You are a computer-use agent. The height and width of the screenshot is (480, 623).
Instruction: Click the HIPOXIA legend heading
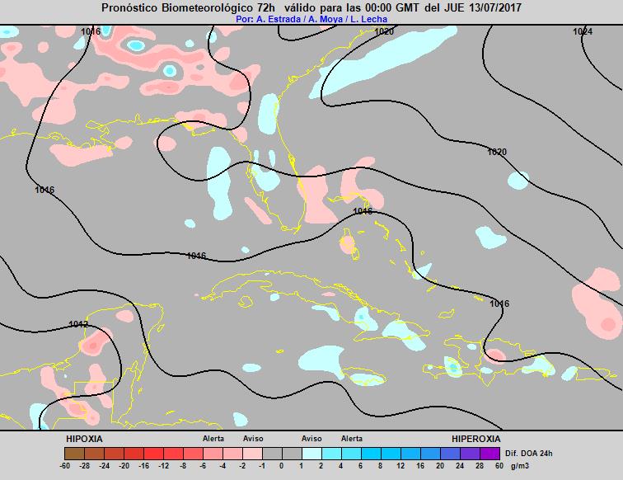pyautogui.click(x=84, y=439)
